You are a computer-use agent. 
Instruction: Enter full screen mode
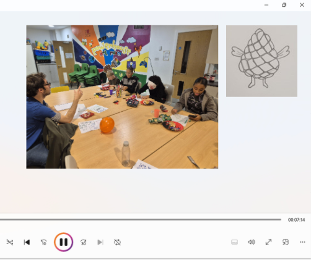(x=268, y=242)
